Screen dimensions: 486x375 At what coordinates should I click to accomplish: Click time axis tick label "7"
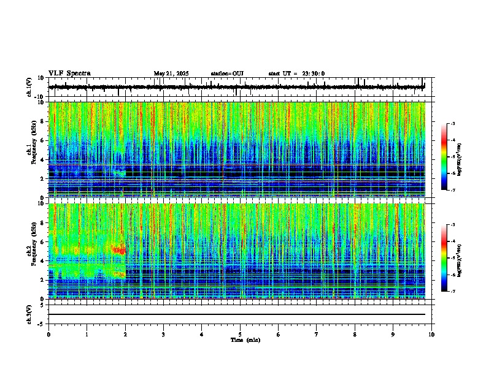click(x=317, y=335)
